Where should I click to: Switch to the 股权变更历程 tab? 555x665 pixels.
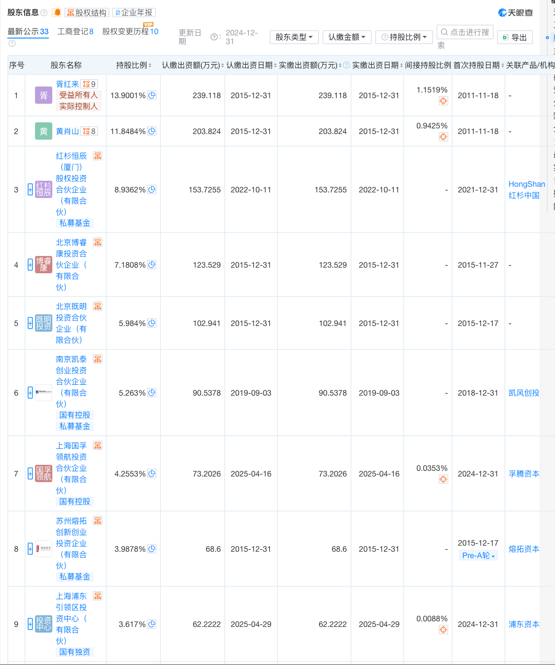[130, 32]
